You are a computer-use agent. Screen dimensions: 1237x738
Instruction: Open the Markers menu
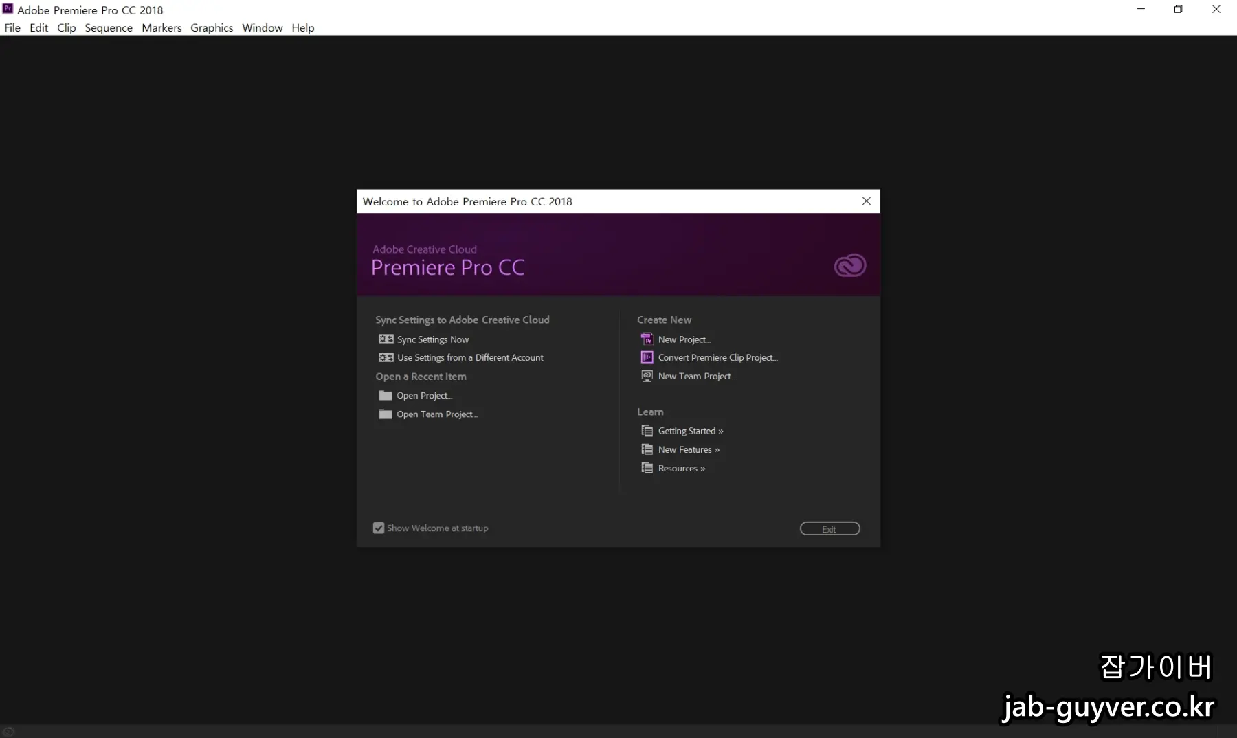pos(161,27)
